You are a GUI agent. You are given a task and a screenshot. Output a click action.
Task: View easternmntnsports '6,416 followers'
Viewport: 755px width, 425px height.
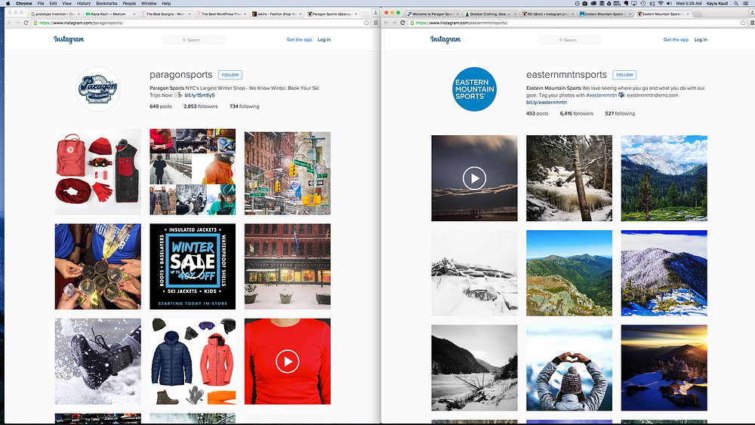pyautogui.click(x=576, y=113)
